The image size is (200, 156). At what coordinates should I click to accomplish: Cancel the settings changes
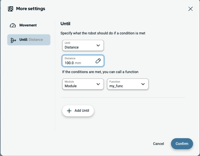tap(159, 144)
